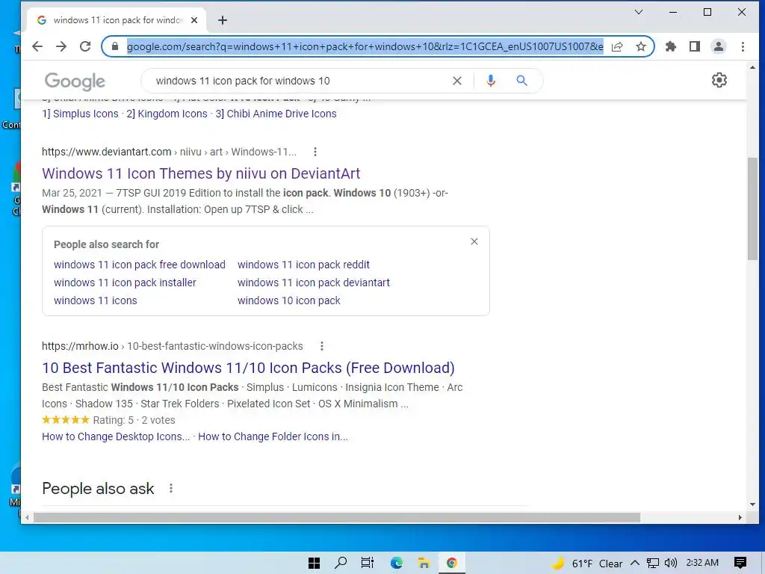
Task: Open How to Change Desktop Icons link
Action: coord(116,436)
